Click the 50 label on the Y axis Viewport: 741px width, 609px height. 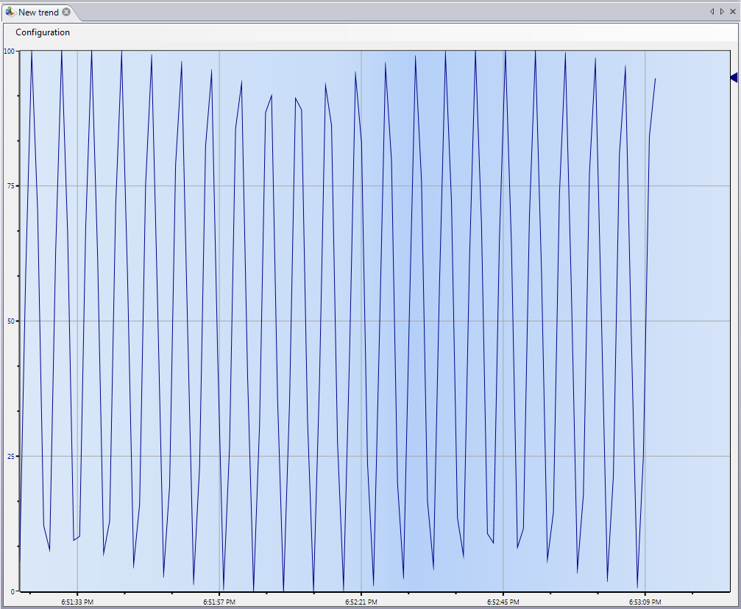tap(11, 321)
